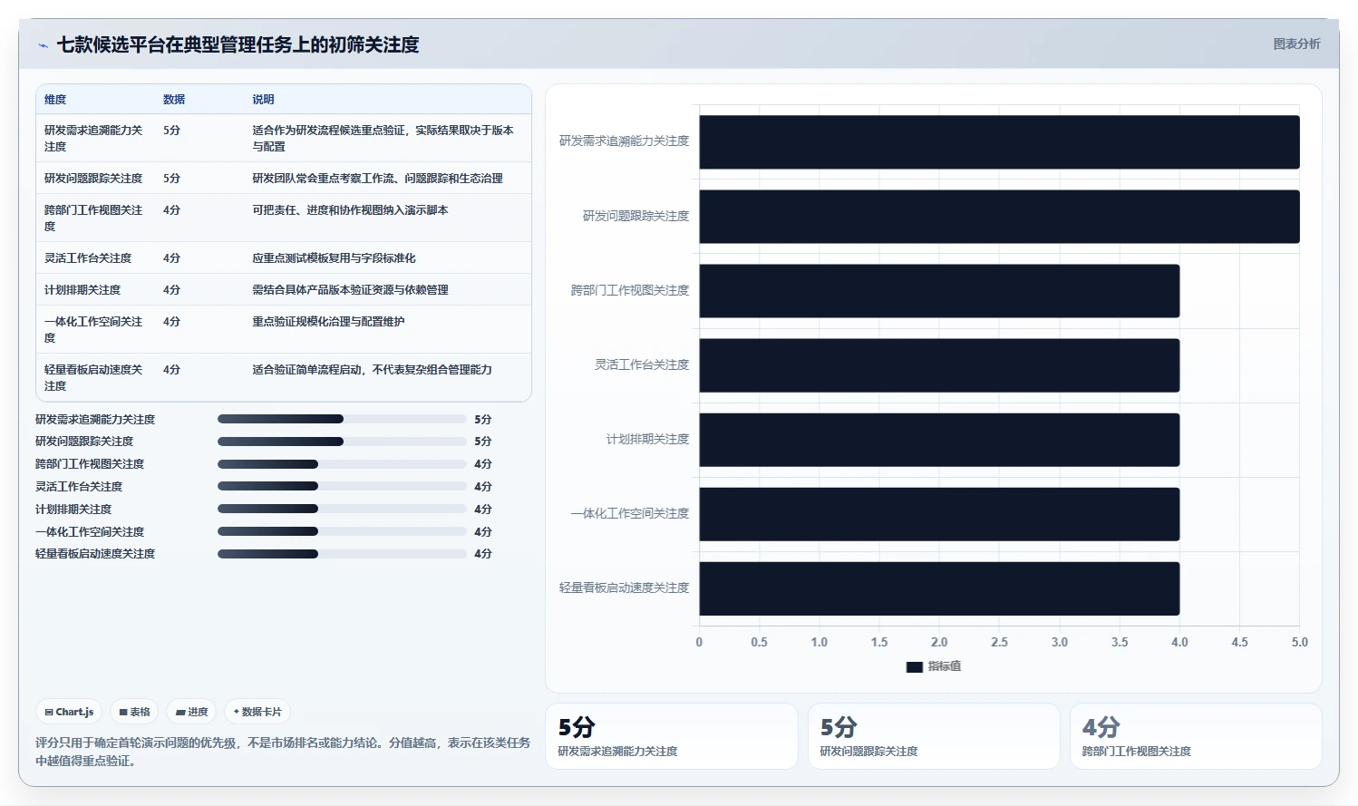Click the 进度 tag chip

(192, 712)
